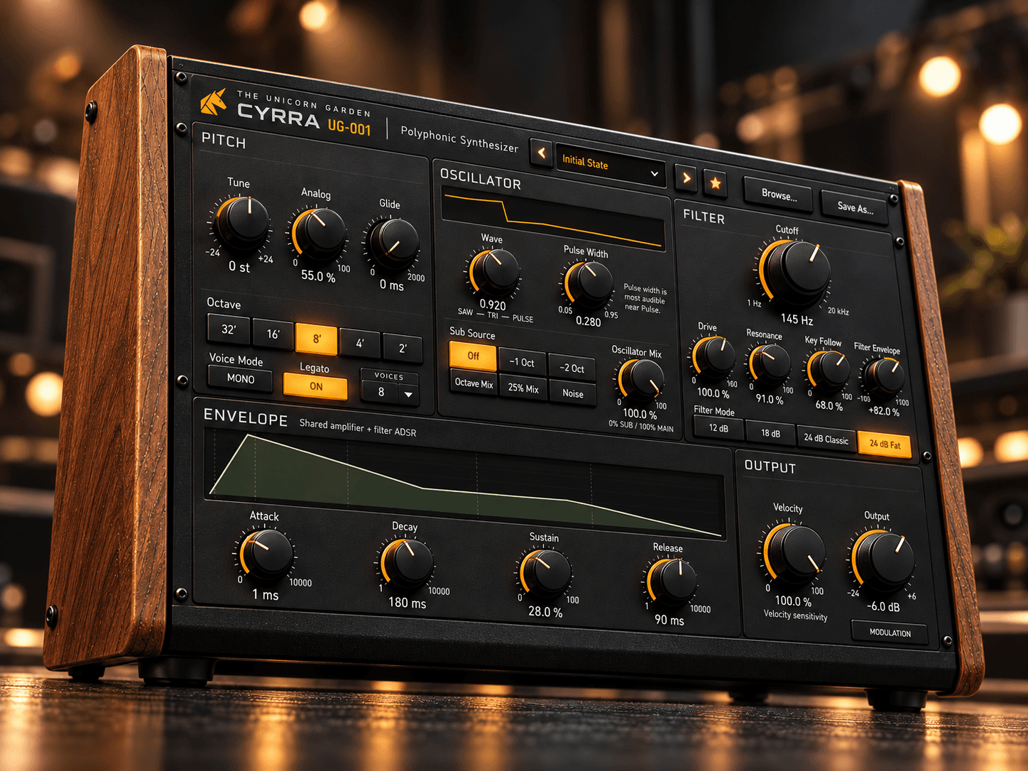
Task: Select the 4' octave button
Action: pos(360,344)
